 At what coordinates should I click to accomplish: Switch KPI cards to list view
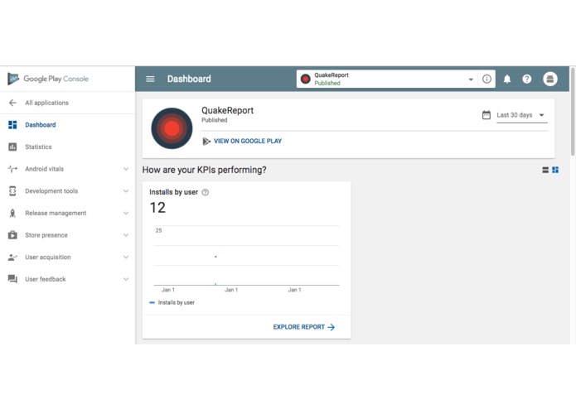pos(545,170)
